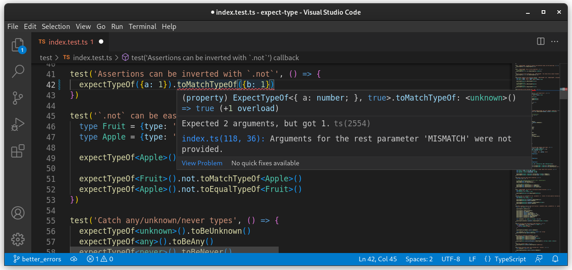Image resolution: width=572 pixels, height=270 pixels.
Task: Open the editor More Actions ellipsis
Action: (x=555, y=41)
